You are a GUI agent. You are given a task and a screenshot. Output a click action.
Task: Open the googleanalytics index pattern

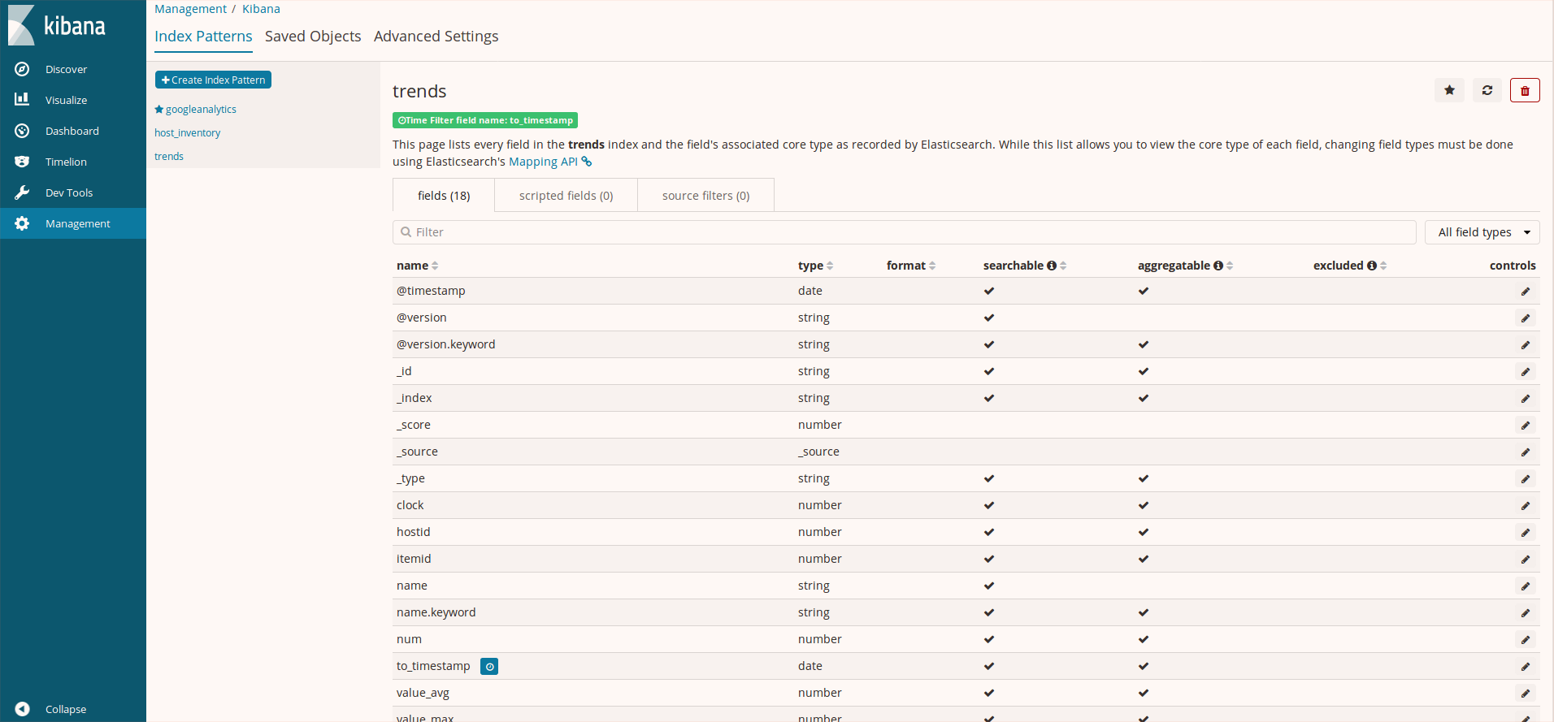[201, 110]
